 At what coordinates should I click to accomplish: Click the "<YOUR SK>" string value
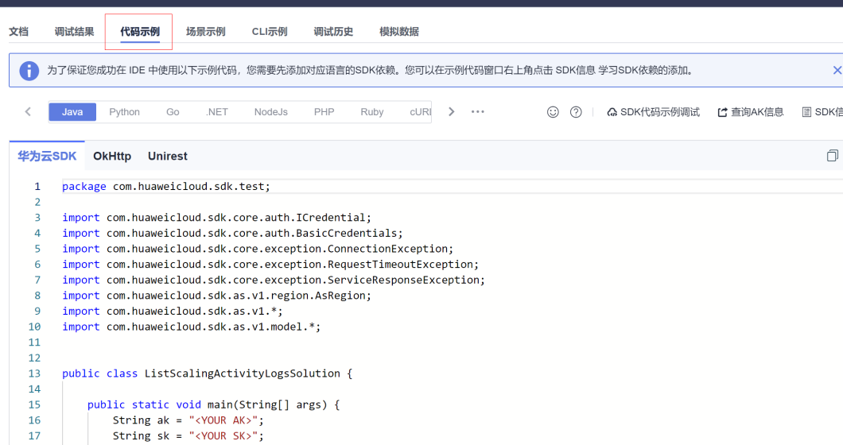(223, 436)
